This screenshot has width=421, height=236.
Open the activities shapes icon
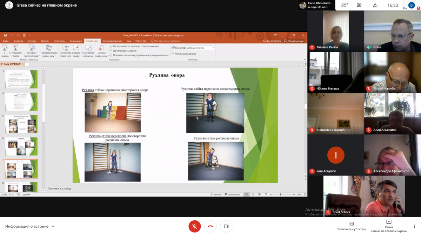click(375, 5)
